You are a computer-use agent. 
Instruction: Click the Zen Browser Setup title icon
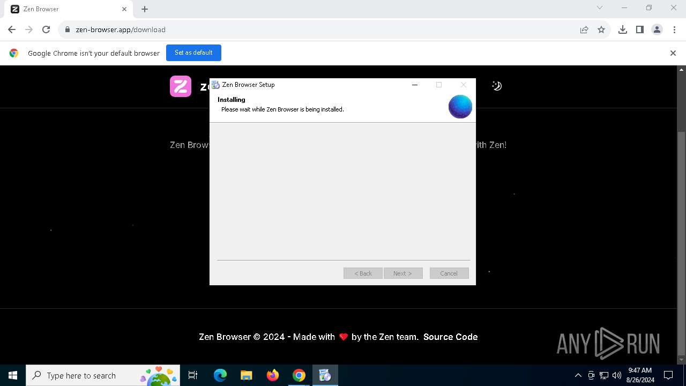click(x=215, y=85)
